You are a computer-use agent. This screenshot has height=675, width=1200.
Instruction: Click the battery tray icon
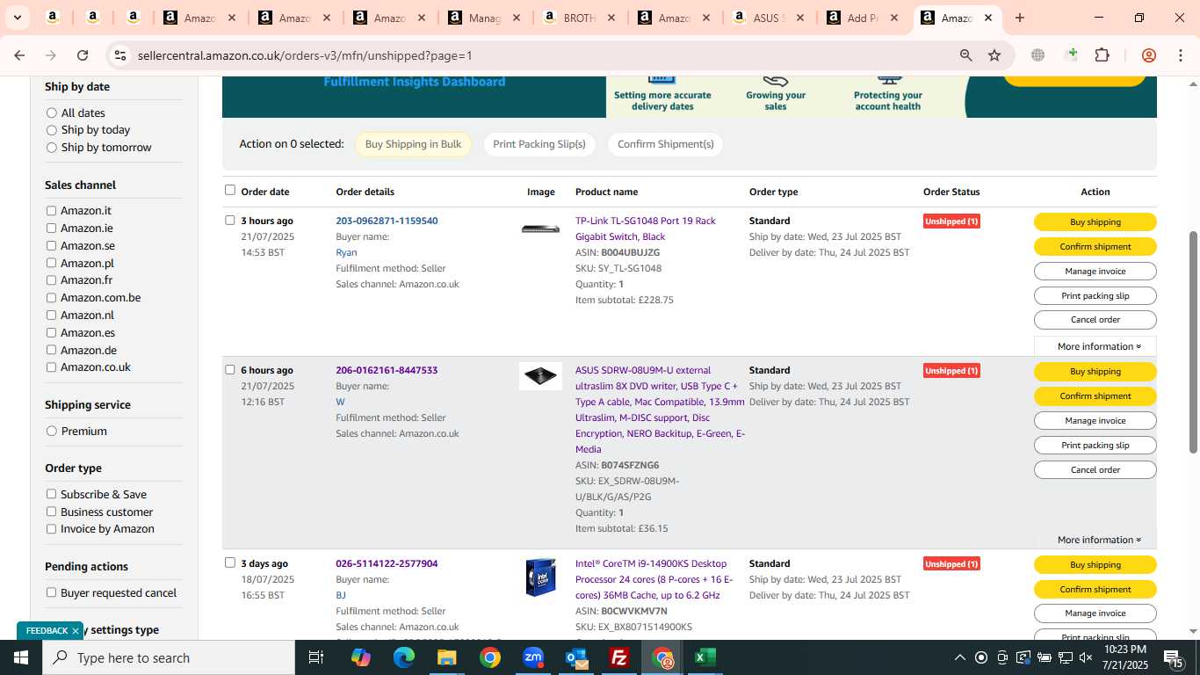click(x=1044, y=657)
